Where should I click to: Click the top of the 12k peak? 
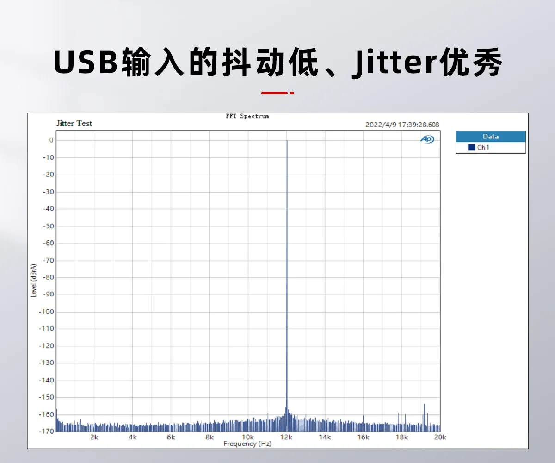tap(287, 141)
